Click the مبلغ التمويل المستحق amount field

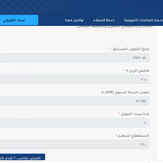75,58
